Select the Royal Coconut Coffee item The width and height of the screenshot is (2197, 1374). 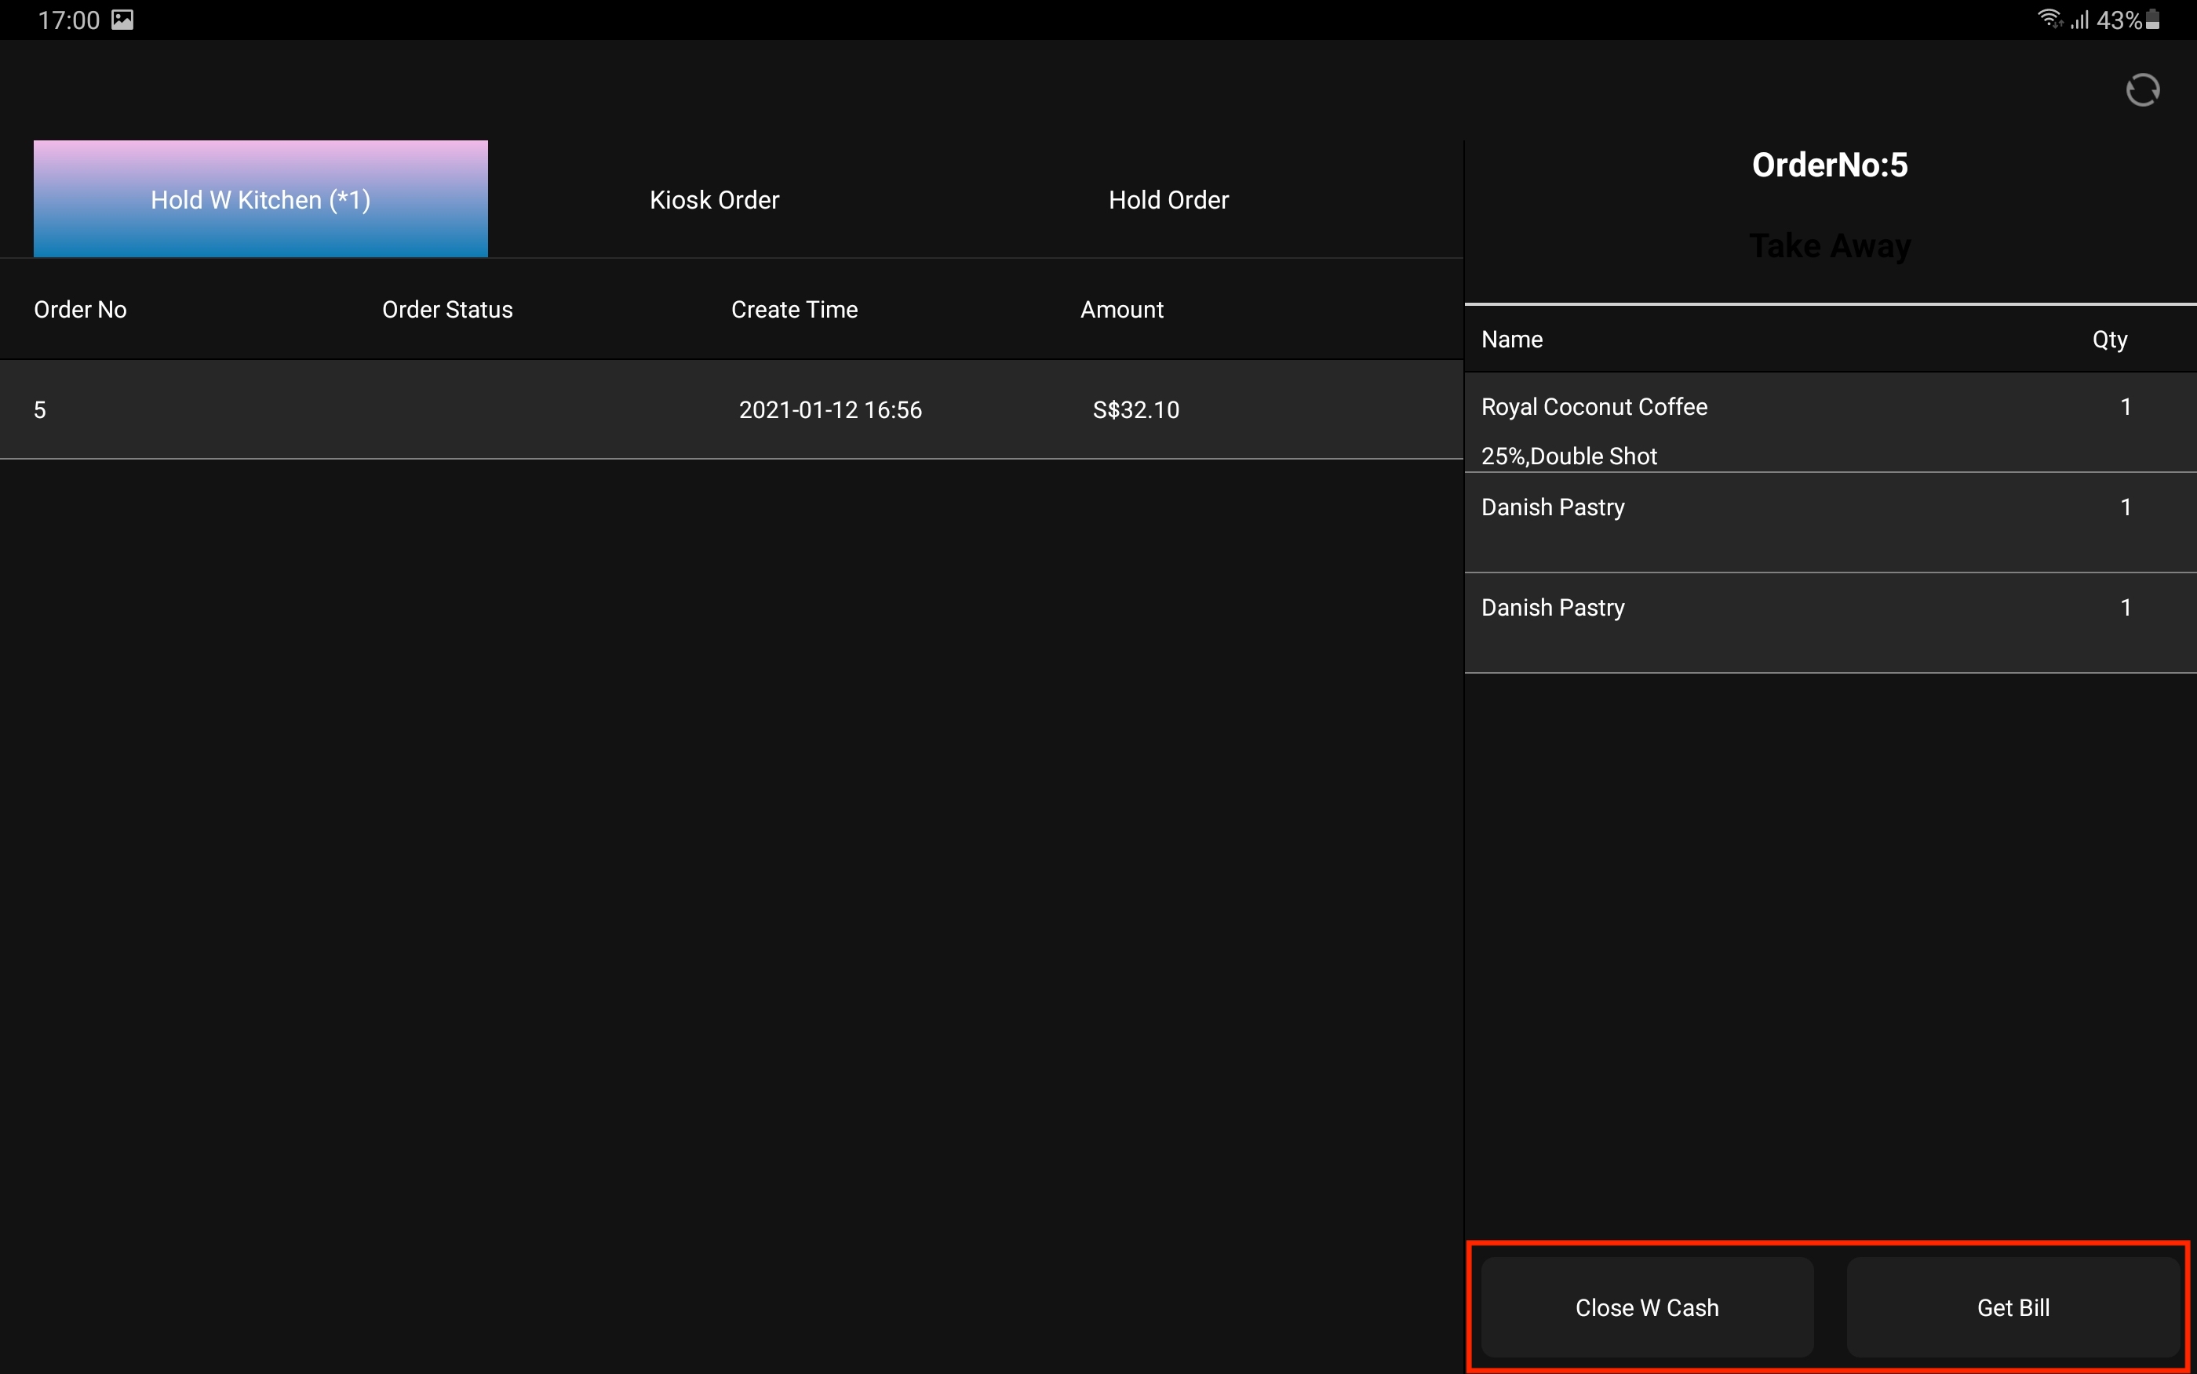[1594, 407]
